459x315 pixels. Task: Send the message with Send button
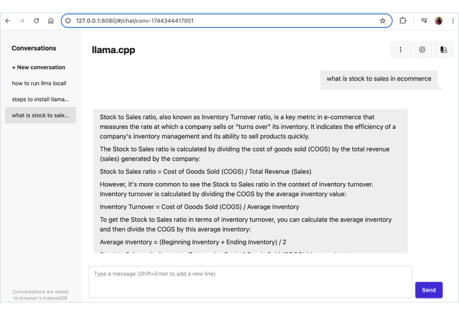[429, 290]
